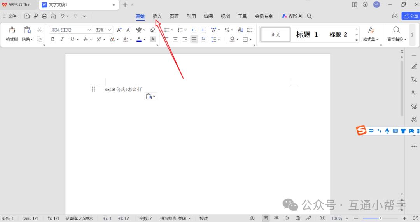Click the Decrease Indent icon
This screenshot has width=420, height=222.
pos(194,30)
